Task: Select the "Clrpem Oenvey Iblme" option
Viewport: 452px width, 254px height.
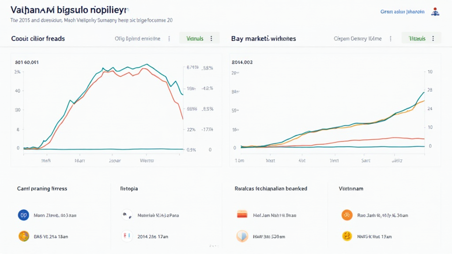Action: pos(358,39)
